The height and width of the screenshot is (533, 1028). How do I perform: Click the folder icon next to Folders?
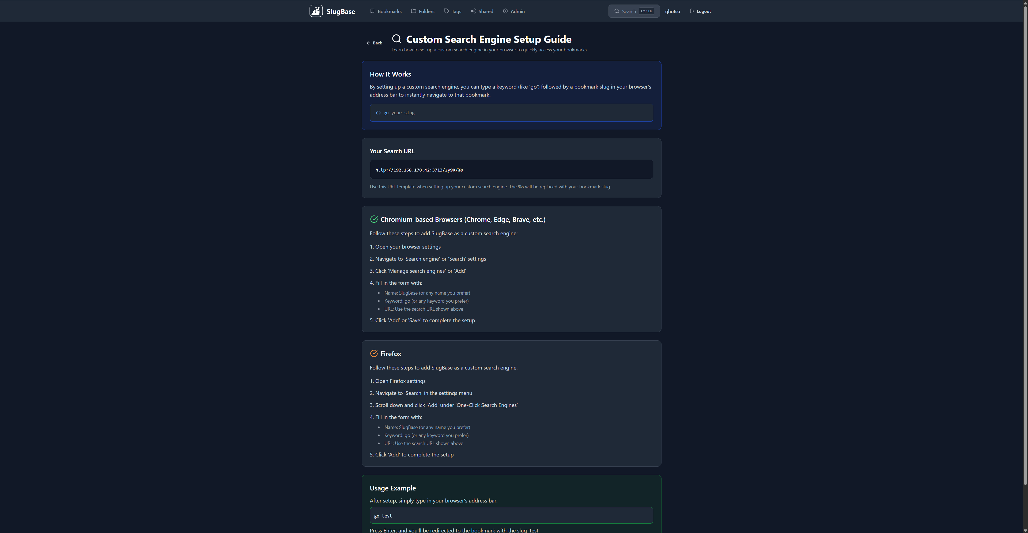pyautogui.click(x=414, y=11)
